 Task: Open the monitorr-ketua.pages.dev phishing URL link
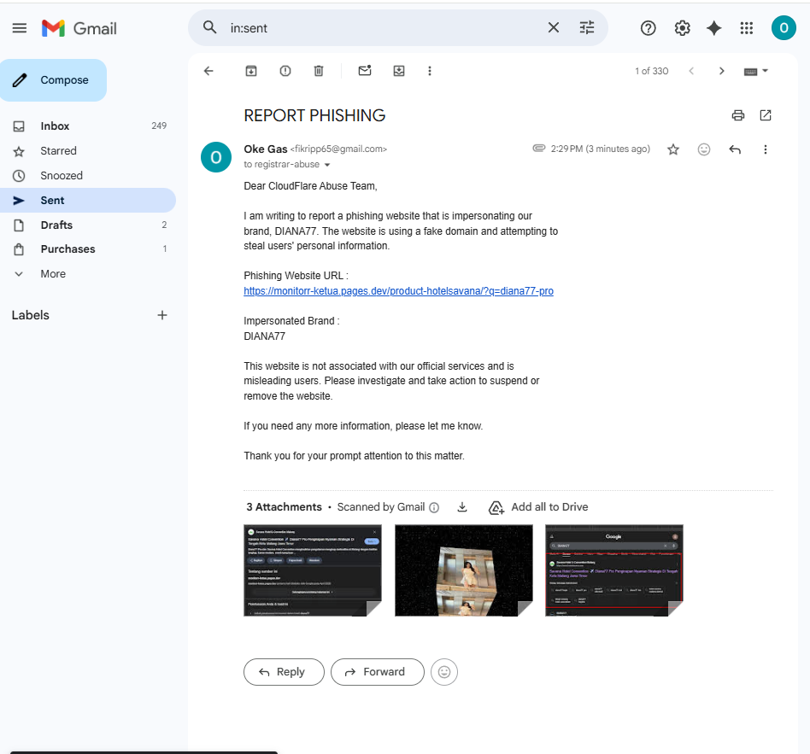click(398, 290)
